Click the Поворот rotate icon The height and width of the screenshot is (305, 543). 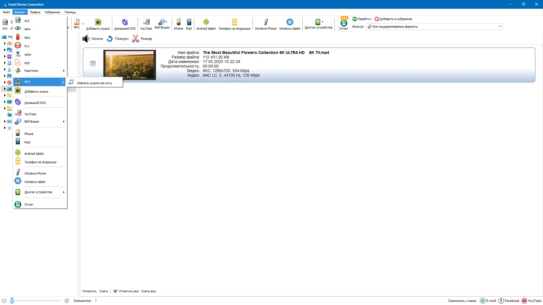coord(110,39)
